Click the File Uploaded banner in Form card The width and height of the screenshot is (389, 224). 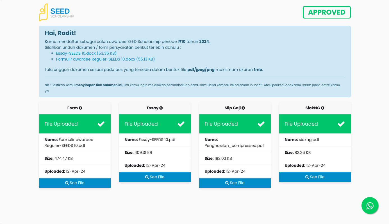(75, 124)
